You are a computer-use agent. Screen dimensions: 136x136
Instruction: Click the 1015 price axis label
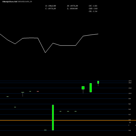[x=130, y=93]
